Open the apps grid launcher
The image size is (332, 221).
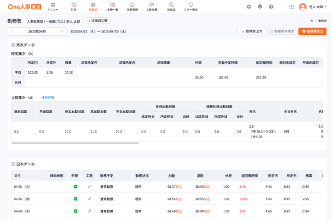click(291, 7)
